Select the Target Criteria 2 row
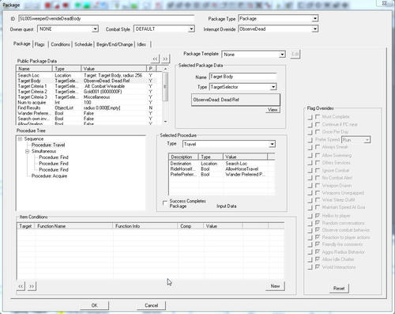395x314 pixels. tap(87, 92)
